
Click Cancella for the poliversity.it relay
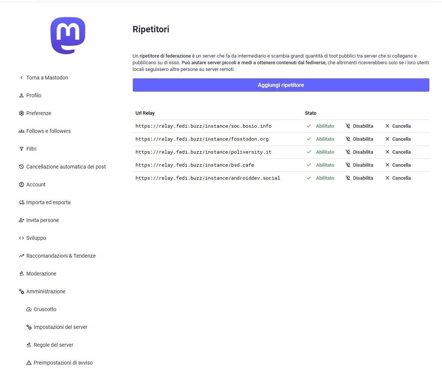coord(398,152)
